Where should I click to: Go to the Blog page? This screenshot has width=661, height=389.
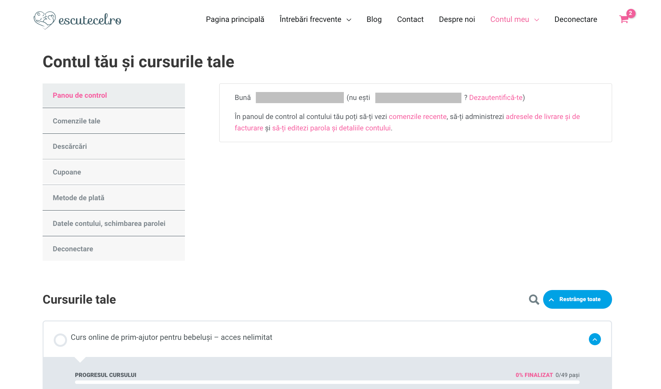click(374, 19)
